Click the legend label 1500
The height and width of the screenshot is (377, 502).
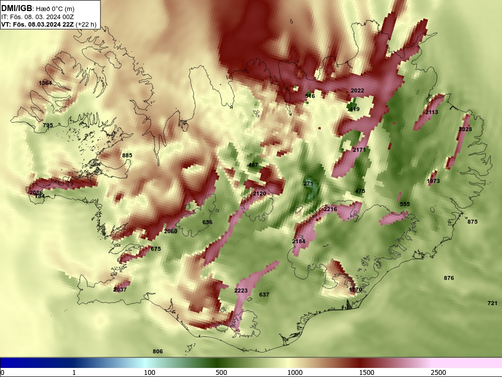[366, 372]
